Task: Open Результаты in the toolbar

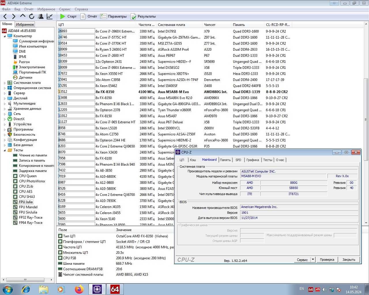Action: pyautogui.click(x=143, y=16)
